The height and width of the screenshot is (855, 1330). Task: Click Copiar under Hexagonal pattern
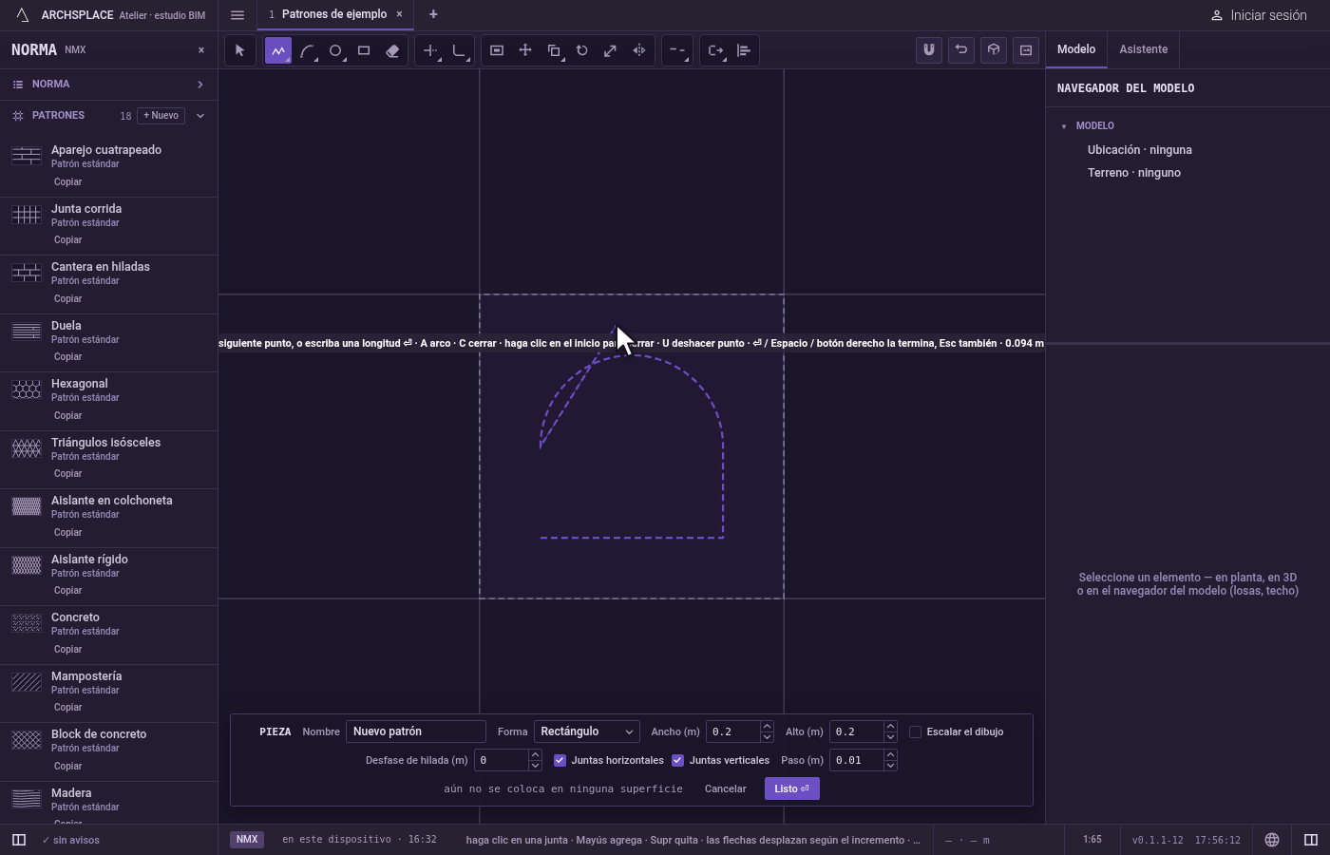67,415
